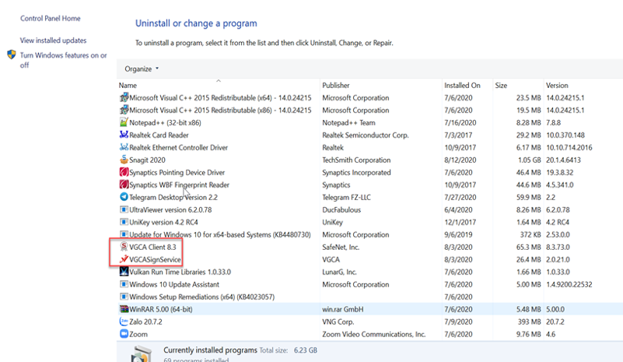The height and width of the screenshot is (362, 623).
Task: Select Snagit 2020 program name
Action: point(147,160)
